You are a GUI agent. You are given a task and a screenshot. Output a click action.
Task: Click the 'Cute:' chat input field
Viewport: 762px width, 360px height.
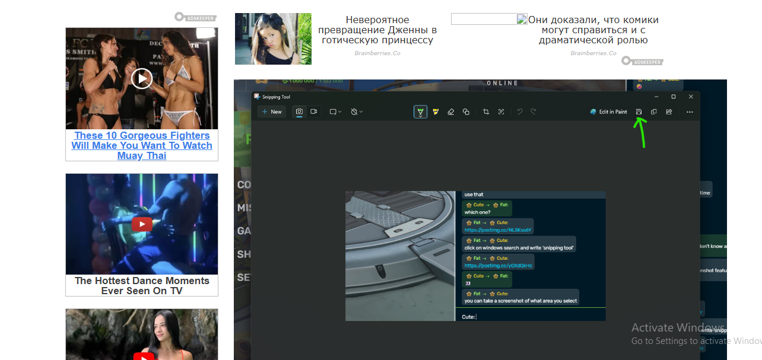[x=531, y=317]
